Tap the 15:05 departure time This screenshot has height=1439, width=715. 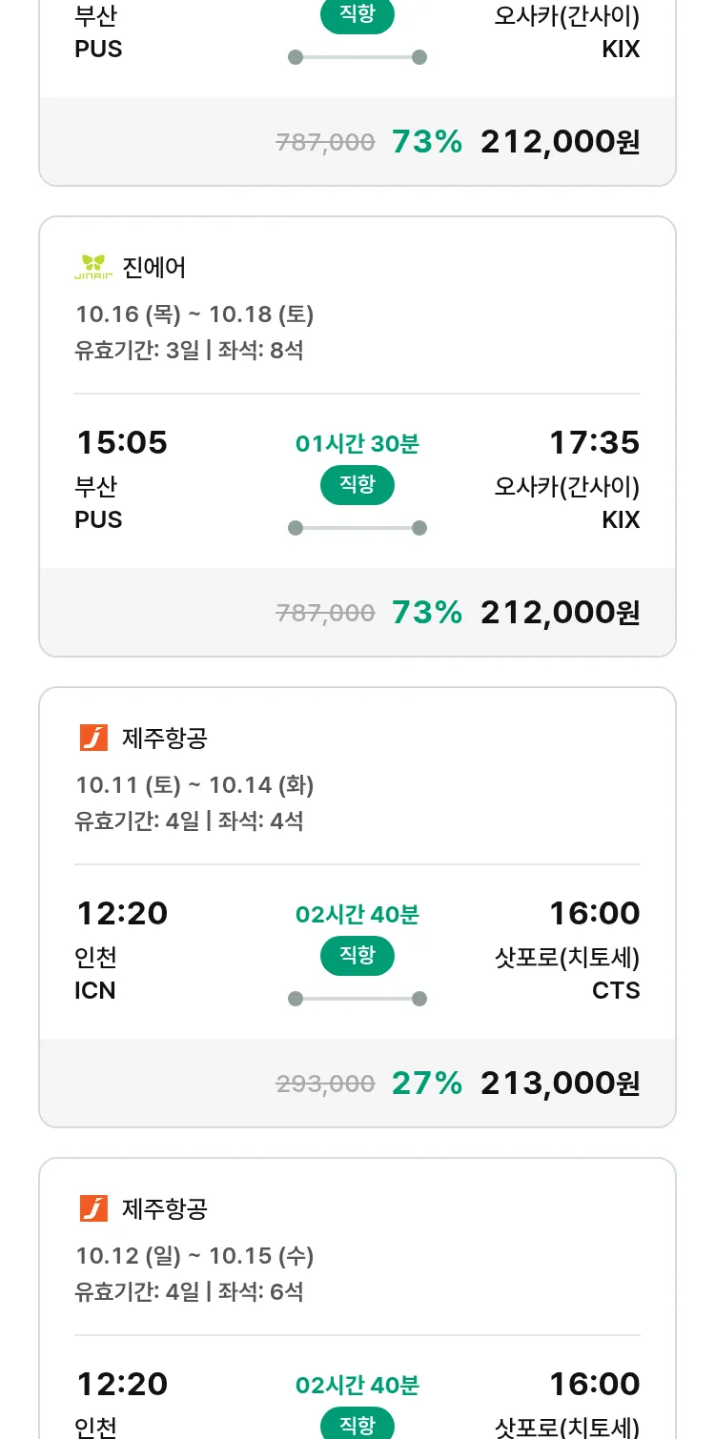(121, 442)
